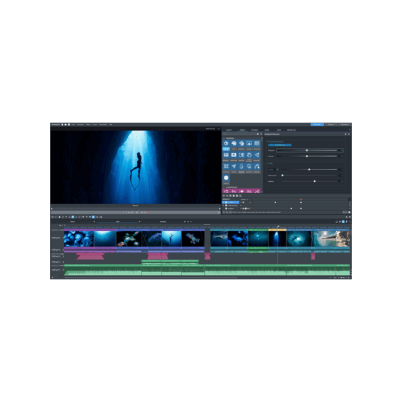Click the middle gray button in top-right header
Viewport: 402px width, 402px height.
tap(331, 125)
